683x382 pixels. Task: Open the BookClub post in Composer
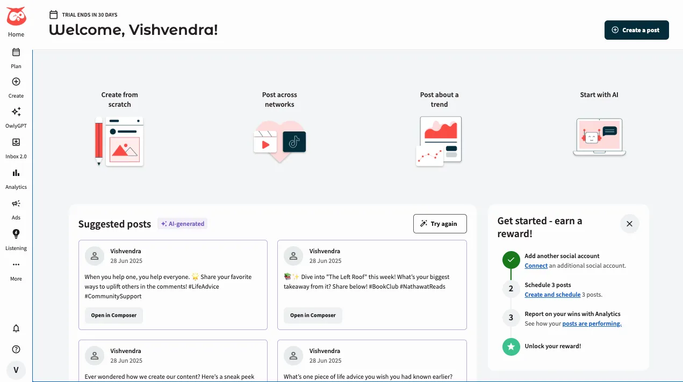click(313, 315)
